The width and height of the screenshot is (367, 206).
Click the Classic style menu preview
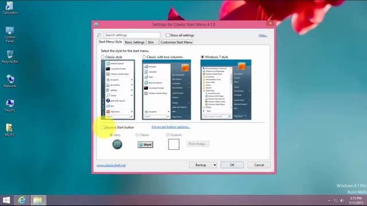(x=118, y=90)
